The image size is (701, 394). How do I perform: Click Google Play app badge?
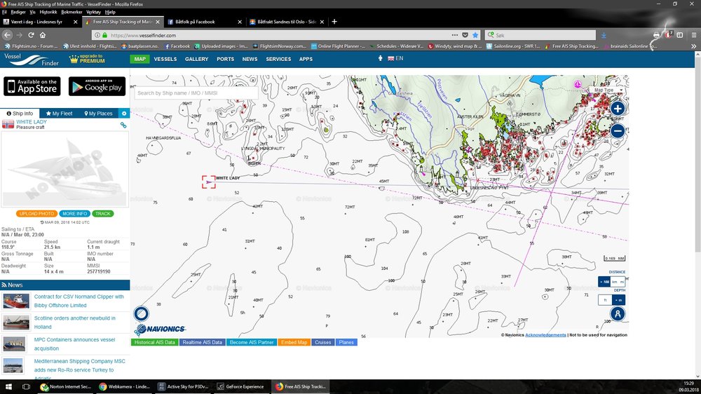click(97, 86)
